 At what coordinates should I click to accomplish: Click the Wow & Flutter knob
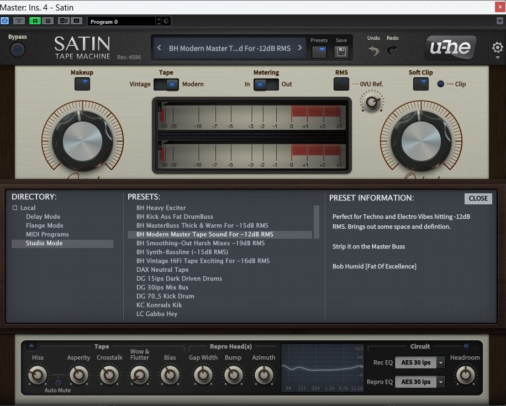[x=140, y=375]
